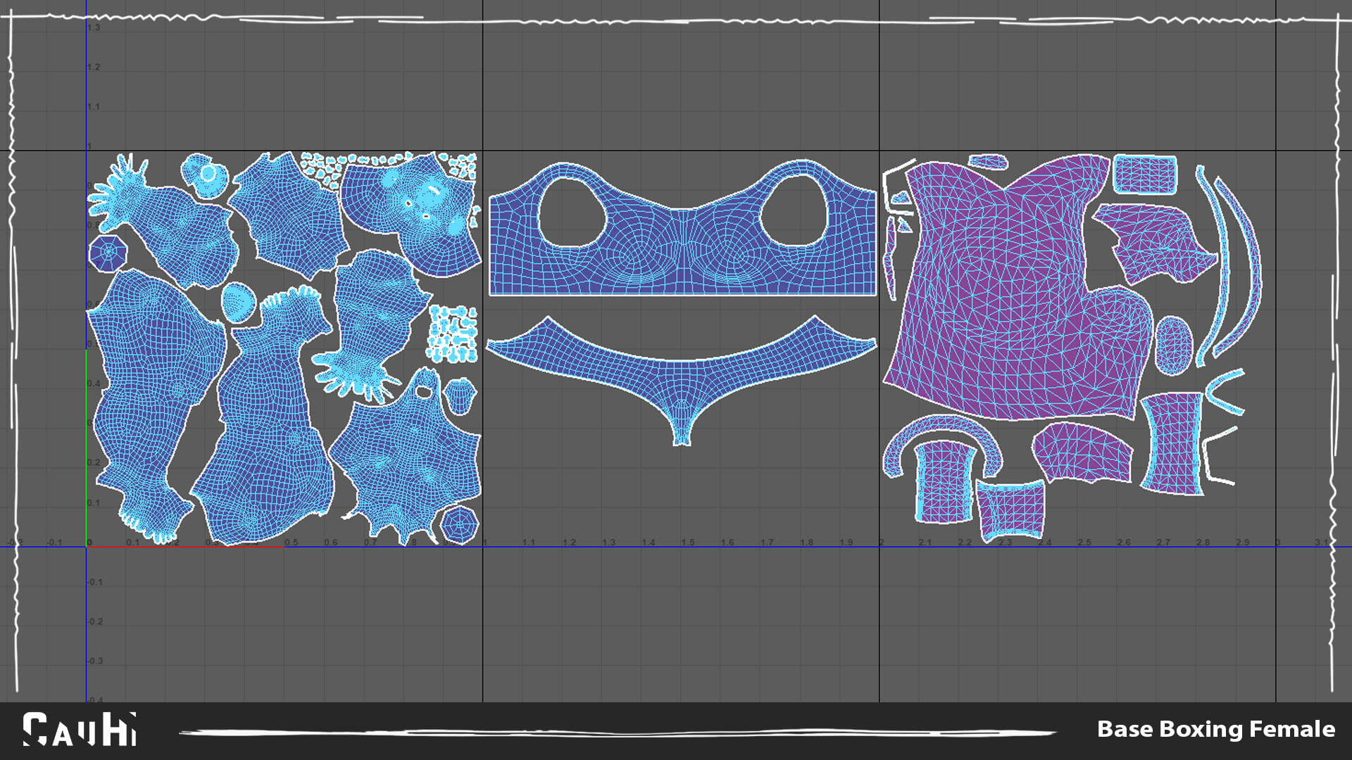Click the 1.3 label on the vertical axis
This screenshot has width=1352, height=760.
point(94,27)
